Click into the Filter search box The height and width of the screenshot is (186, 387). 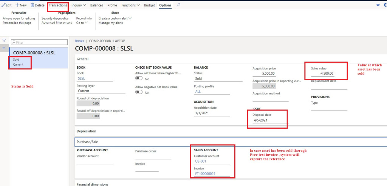[39, 43]
